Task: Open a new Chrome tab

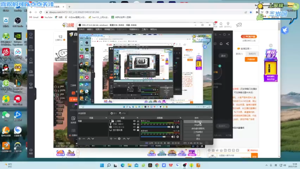Action: coord(69,7)
